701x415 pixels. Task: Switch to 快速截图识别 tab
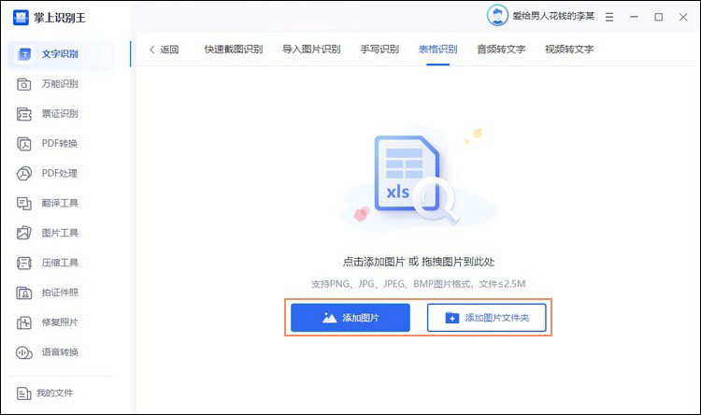[x=234, y=50]
